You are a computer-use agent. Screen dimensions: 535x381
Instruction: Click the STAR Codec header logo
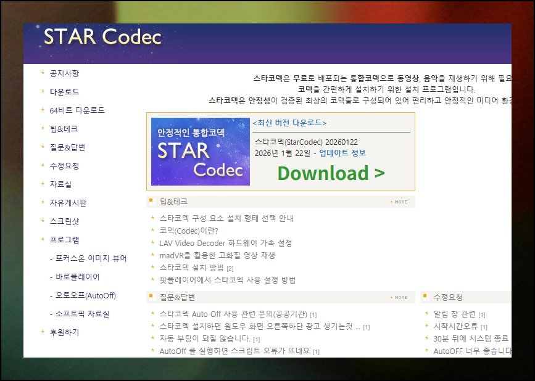pos(102,37)
